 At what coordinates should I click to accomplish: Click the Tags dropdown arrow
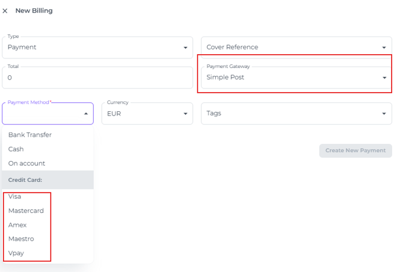(x=384, y=114)
